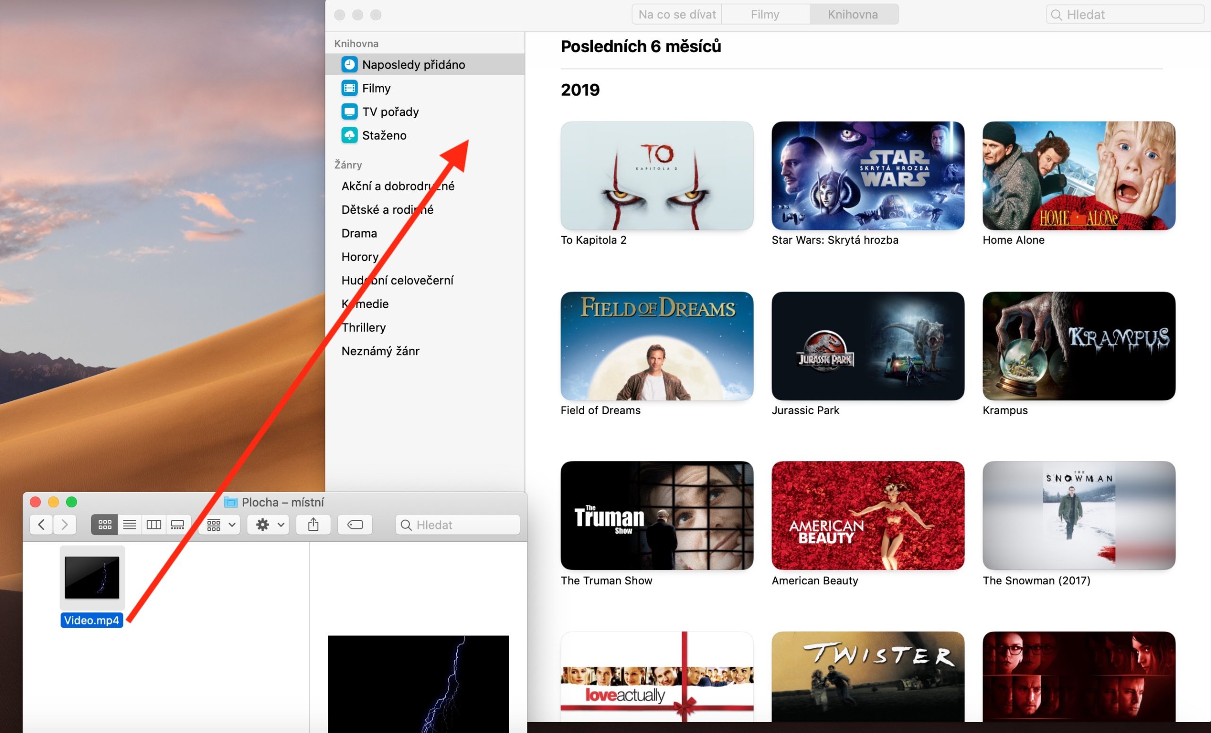Image resolution: width=1211 pixels, height=733 pixels.
Task: Click the Staženo sidebar label
Action: (x=384, y=135)
